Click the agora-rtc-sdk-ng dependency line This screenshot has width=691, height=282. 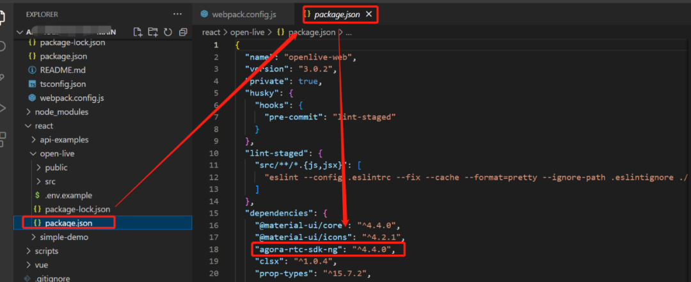point(328,250)
